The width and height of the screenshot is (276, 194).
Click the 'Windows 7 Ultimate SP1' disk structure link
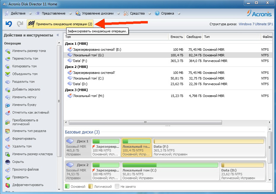[x=255, y=24]
